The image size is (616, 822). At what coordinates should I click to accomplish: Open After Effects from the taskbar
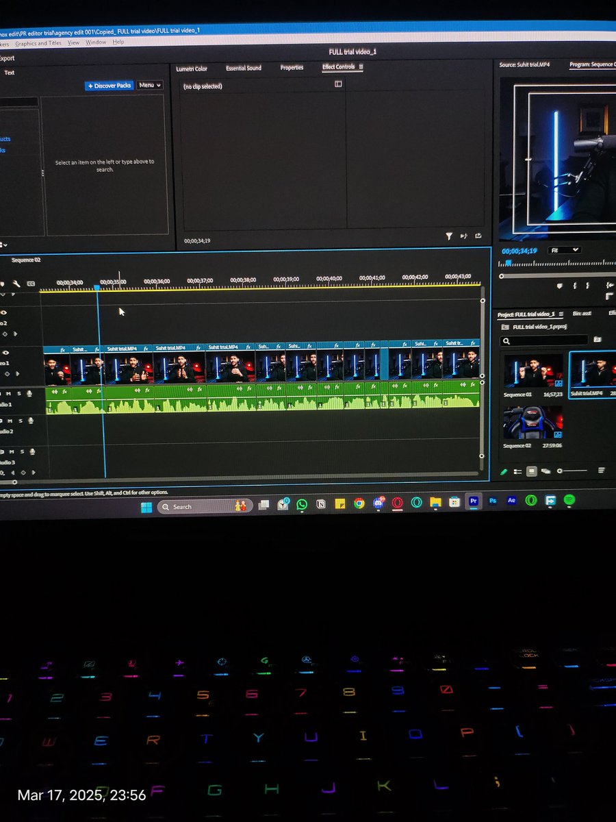(x=511, y=501)
